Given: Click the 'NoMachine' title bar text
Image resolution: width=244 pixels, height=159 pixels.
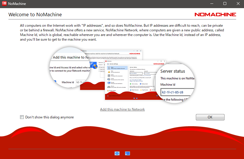Looking at the screenshot, I should point(17,4).
